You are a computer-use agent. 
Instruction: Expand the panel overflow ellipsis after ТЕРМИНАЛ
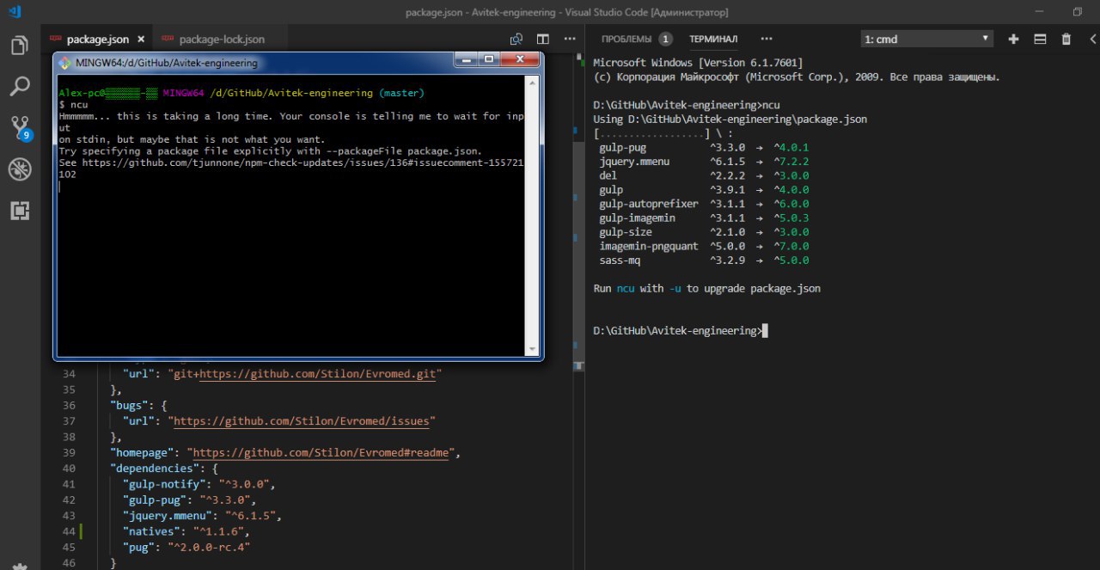(x=767, y=39)
